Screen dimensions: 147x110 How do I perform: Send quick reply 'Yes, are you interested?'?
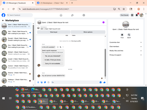[53, 56]
